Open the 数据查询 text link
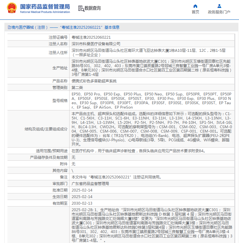The height and width of the screenshot is (243, 239). click(93, 8)
